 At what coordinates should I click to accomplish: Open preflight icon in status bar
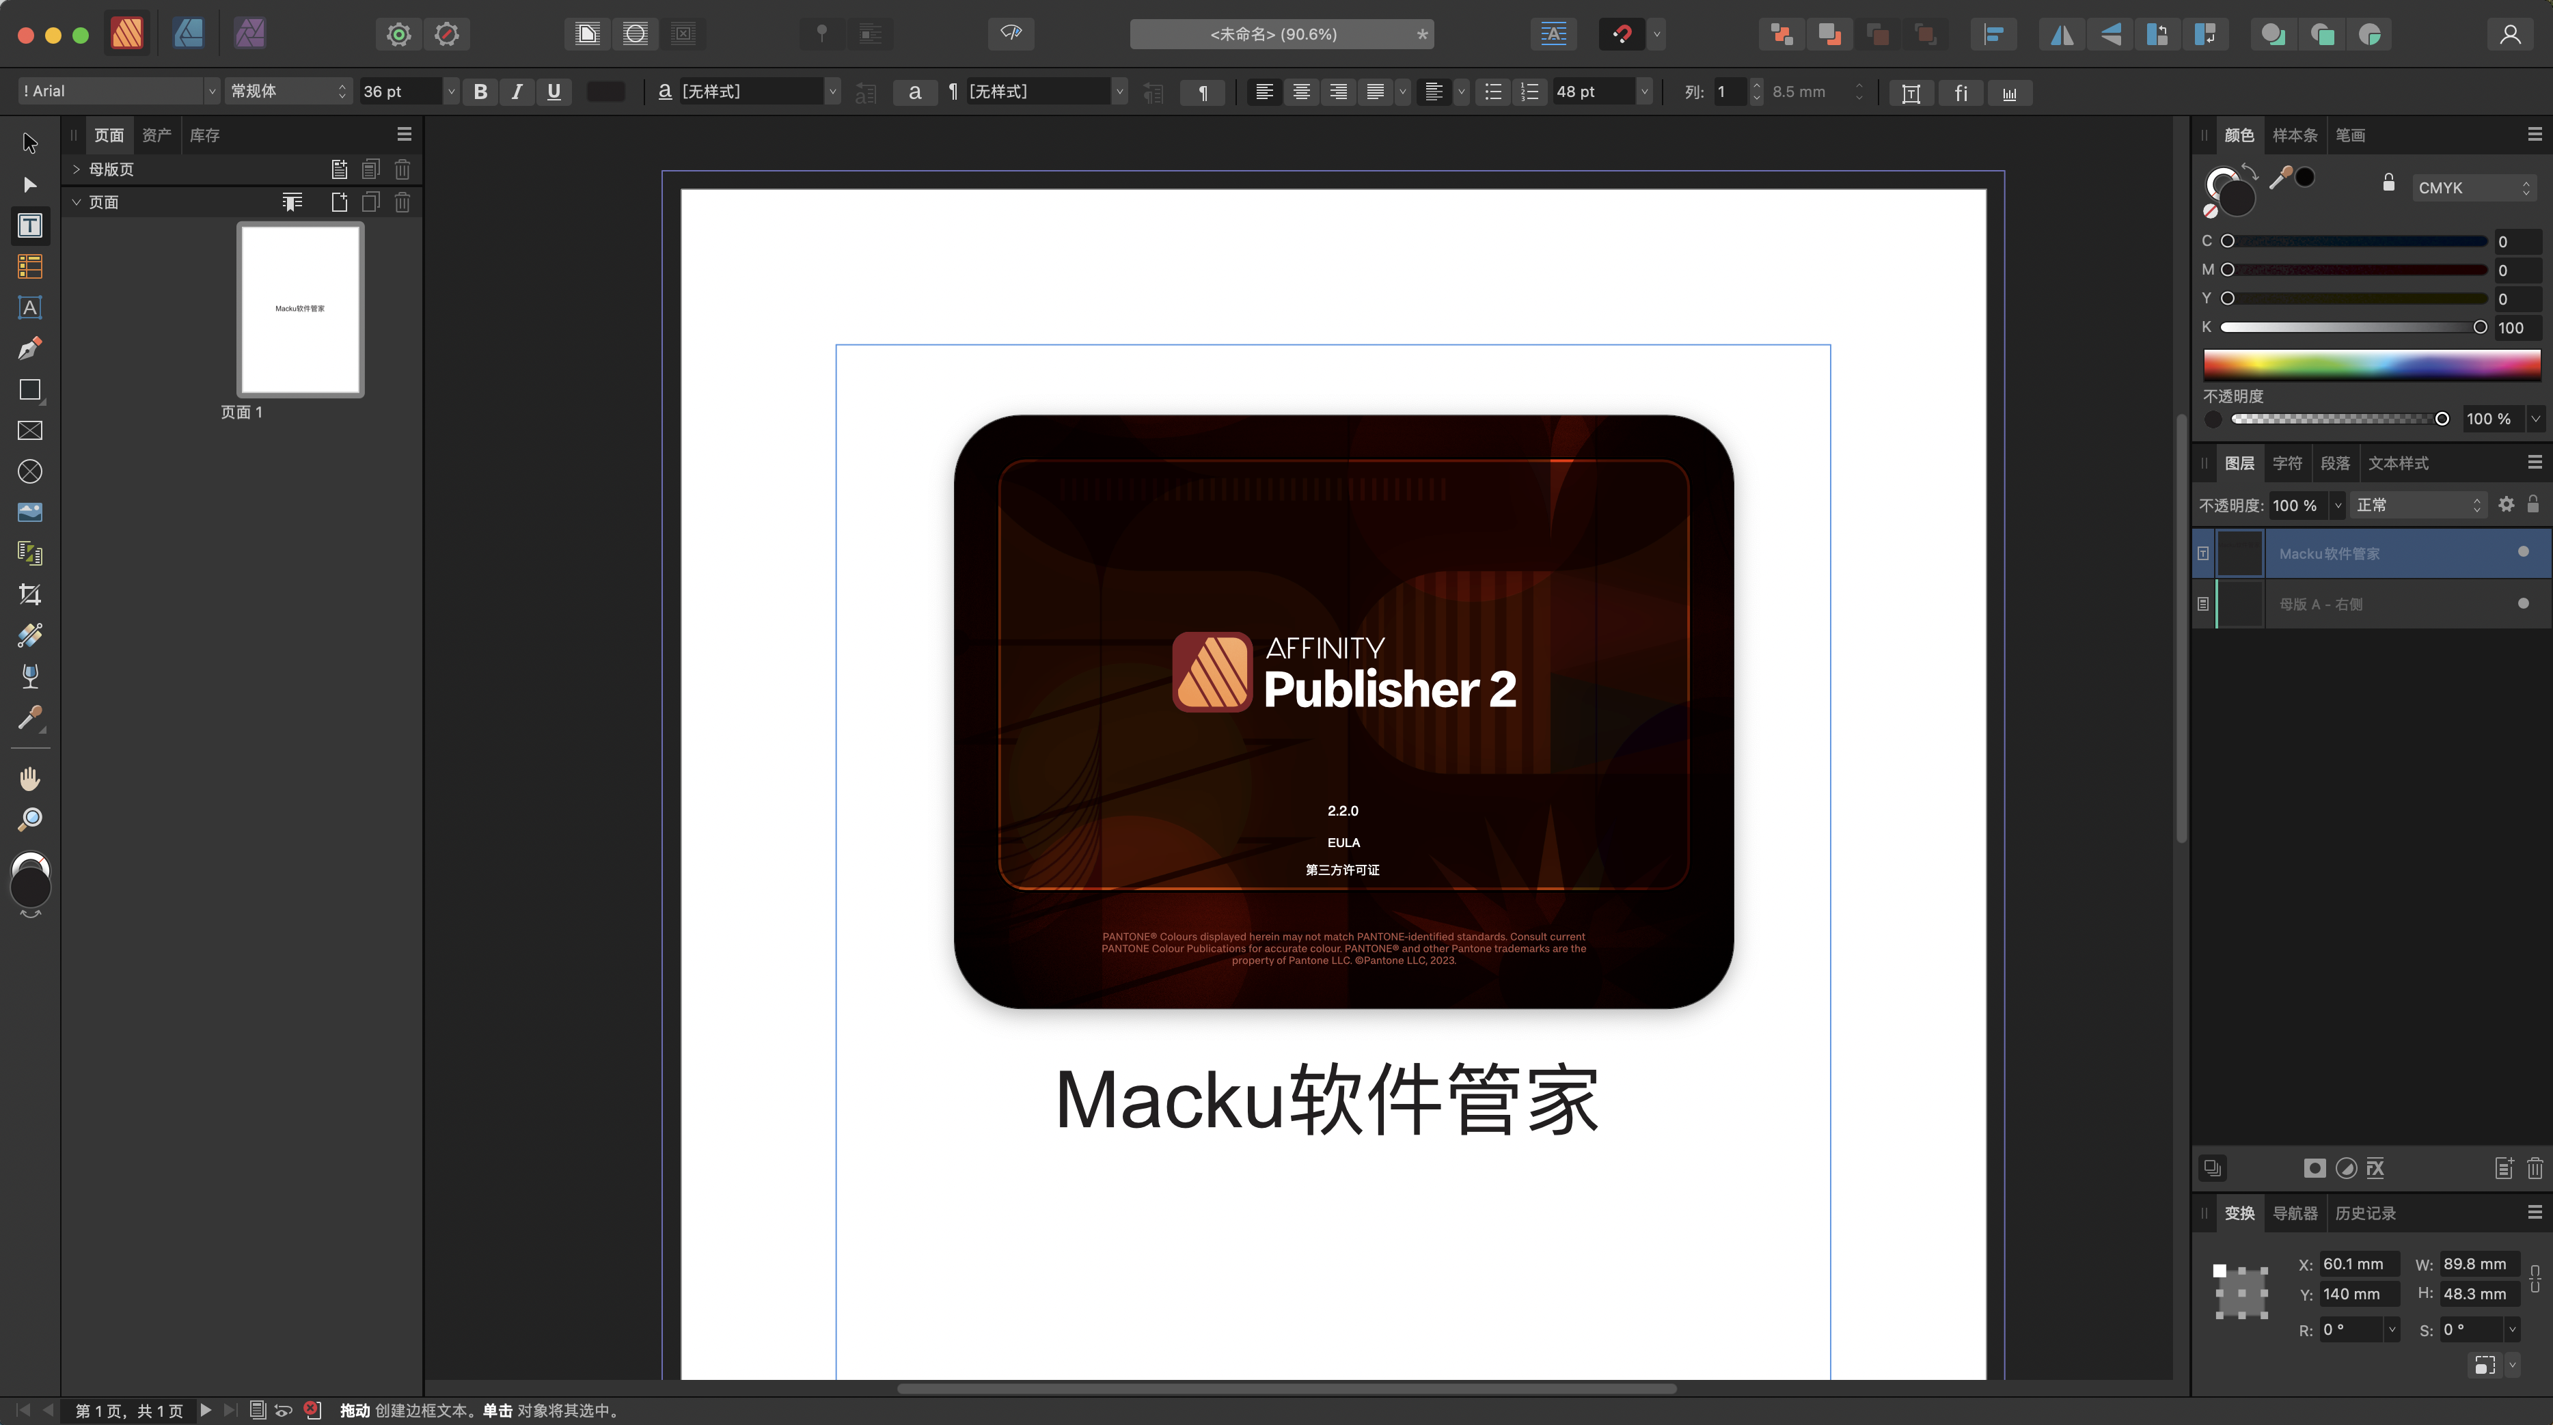(313, 1410)
